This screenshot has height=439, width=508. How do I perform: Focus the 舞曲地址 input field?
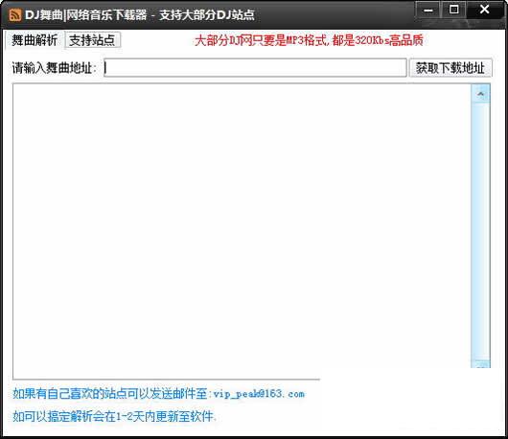coord(255,68)
